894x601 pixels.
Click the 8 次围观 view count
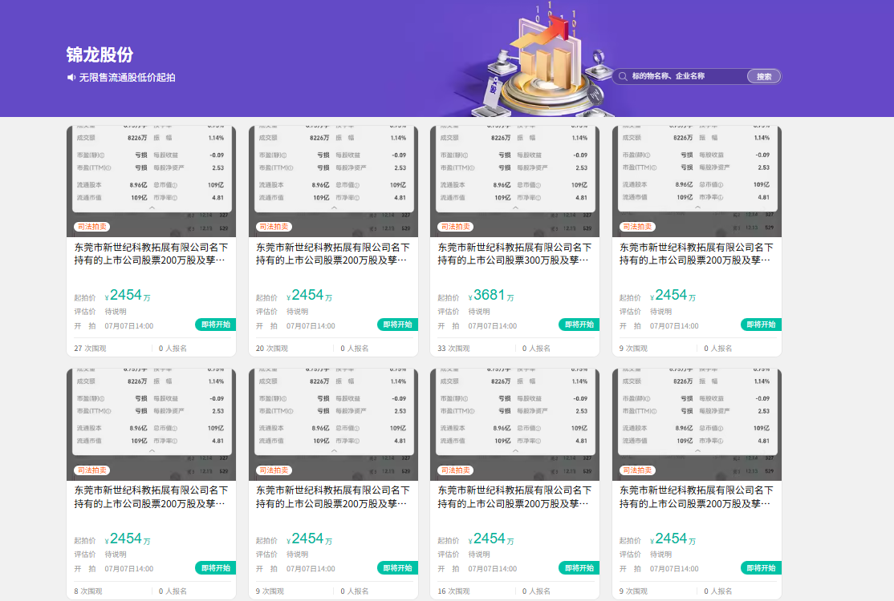coord(87,591)
